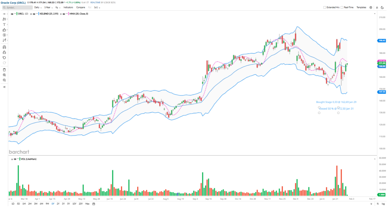Open chart settings gear icon

371,7
